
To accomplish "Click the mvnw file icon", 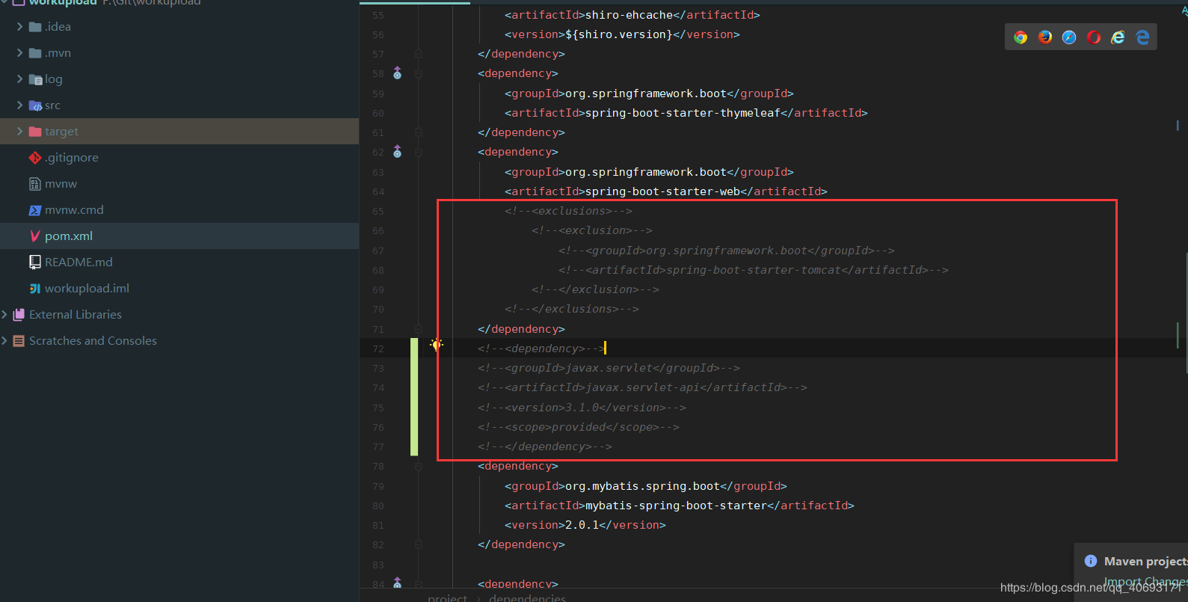I will pos(35,184).
